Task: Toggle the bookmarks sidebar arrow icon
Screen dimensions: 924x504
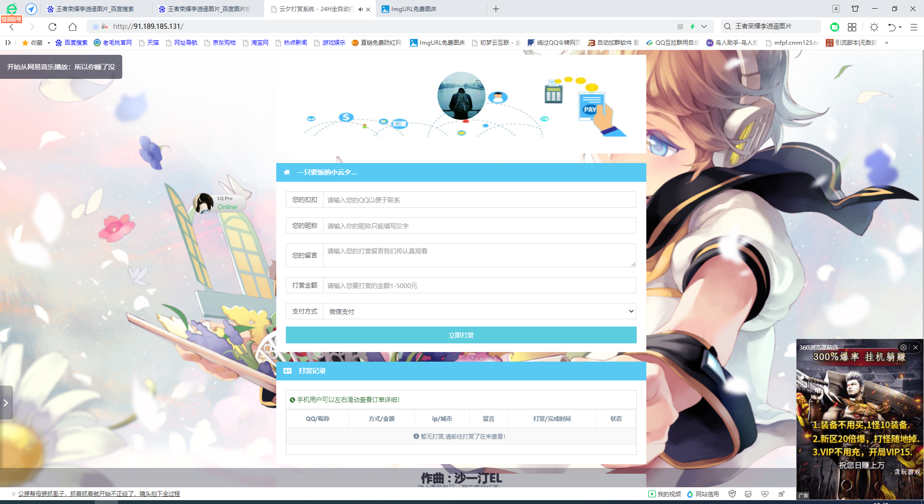Action: (8, 43)
